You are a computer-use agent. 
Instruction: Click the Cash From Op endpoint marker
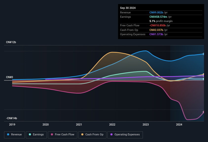pyautogui.click(x=204, y=74)
